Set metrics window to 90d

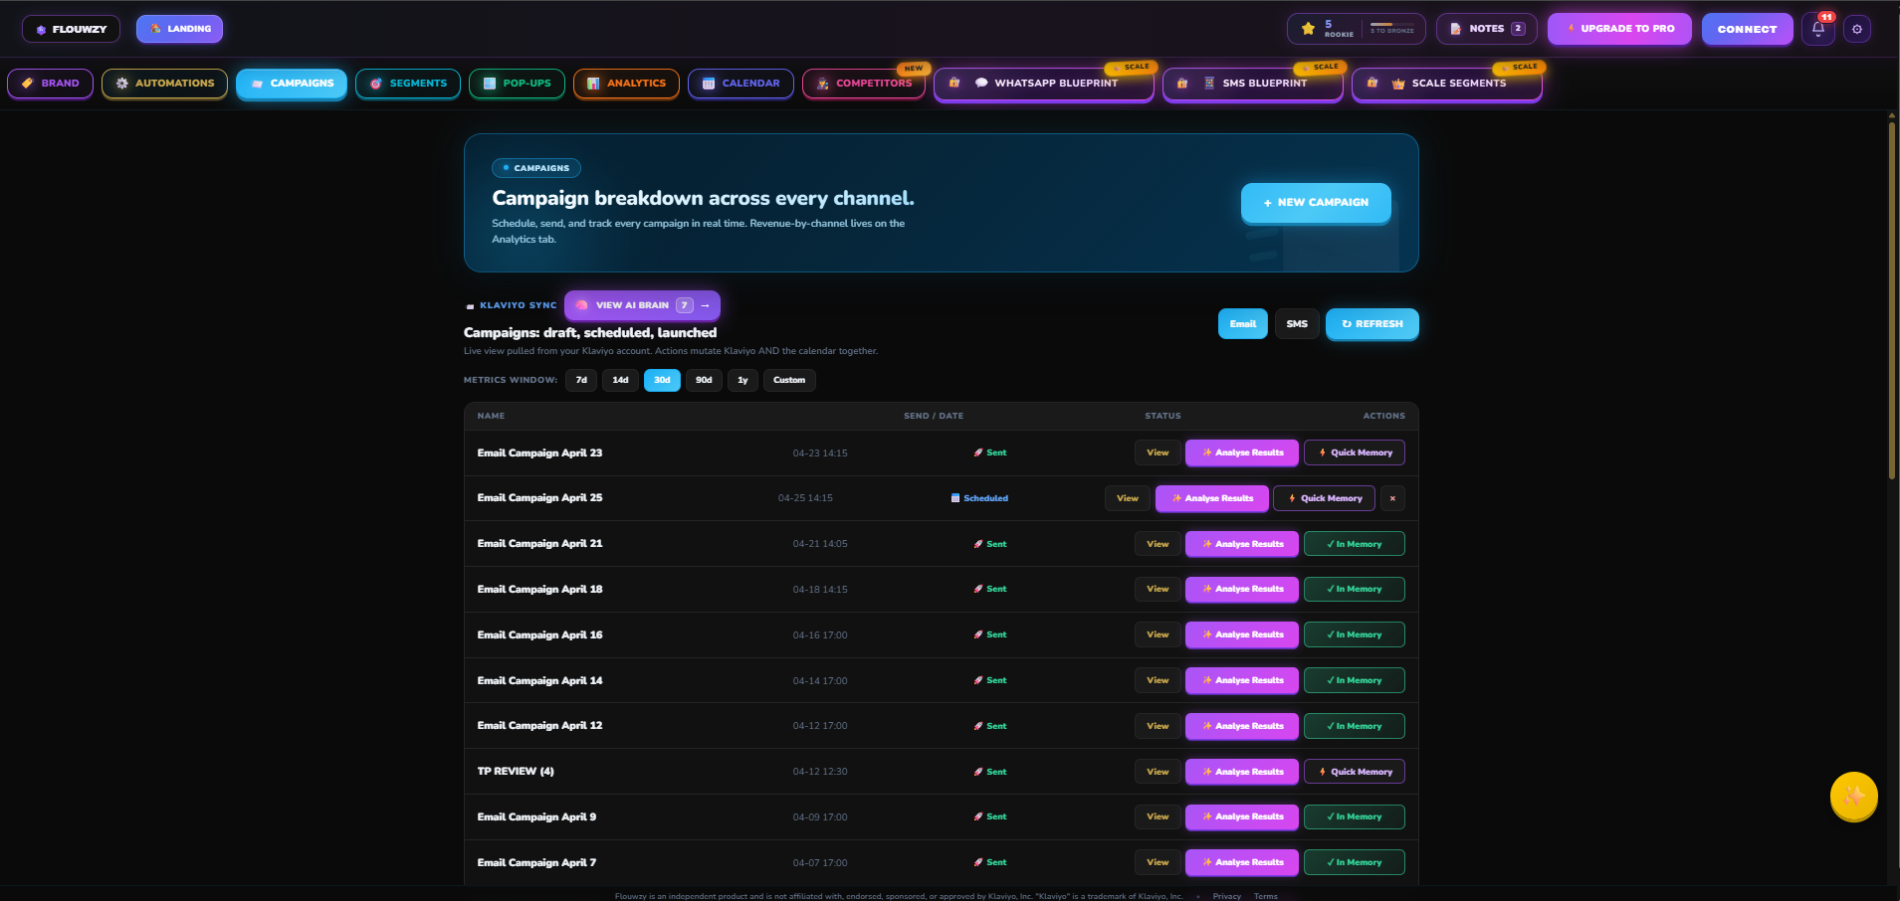click(704, 380)
